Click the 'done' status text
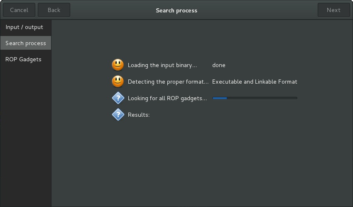Viewport: 353px width, 207px height. tap(218, 65)
